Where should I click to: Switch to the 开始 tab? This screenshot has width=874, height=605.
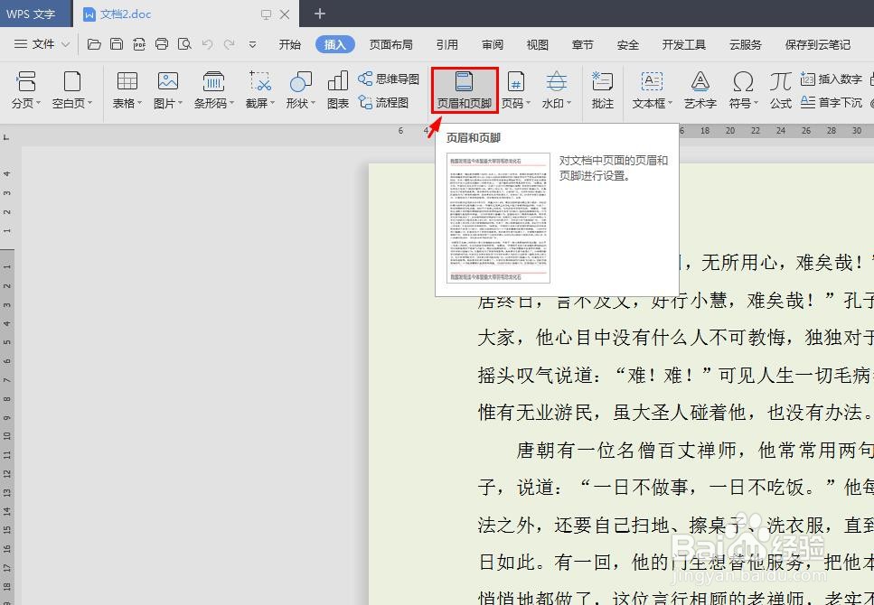[290, 44]
